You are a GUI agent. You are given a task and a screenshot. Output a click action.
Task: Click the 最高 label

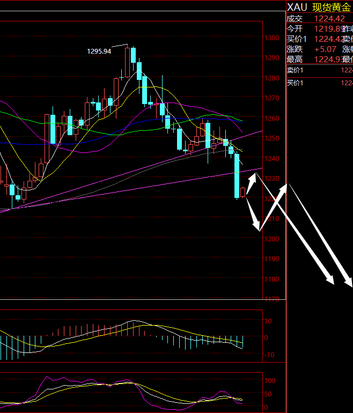click(295, 59)
